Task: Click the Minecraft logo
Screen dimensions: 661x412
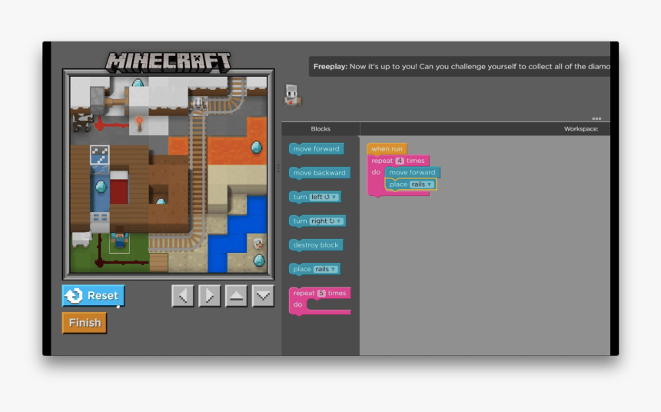Action: [x=168, y=62]
